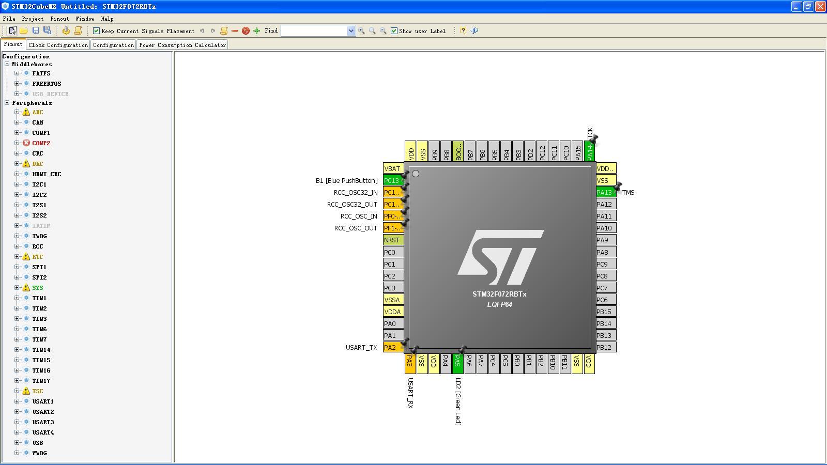The image size is (827, 465).
Task: Open the File menu
Action: 9,19
